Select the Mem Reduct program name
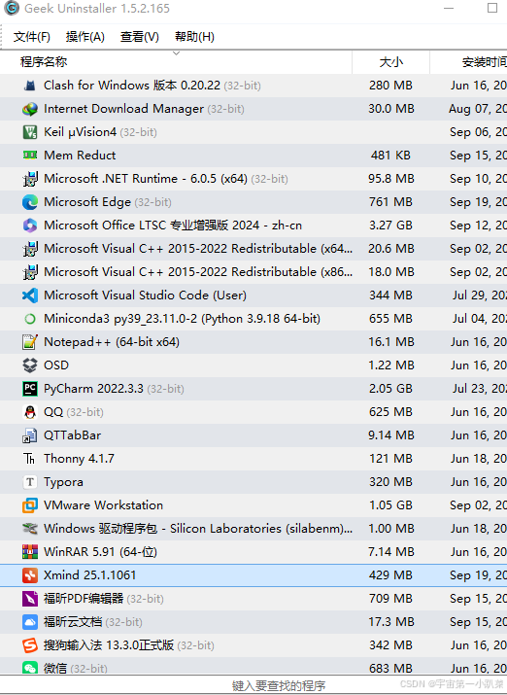507x695 pixels. tap(80, 156)
